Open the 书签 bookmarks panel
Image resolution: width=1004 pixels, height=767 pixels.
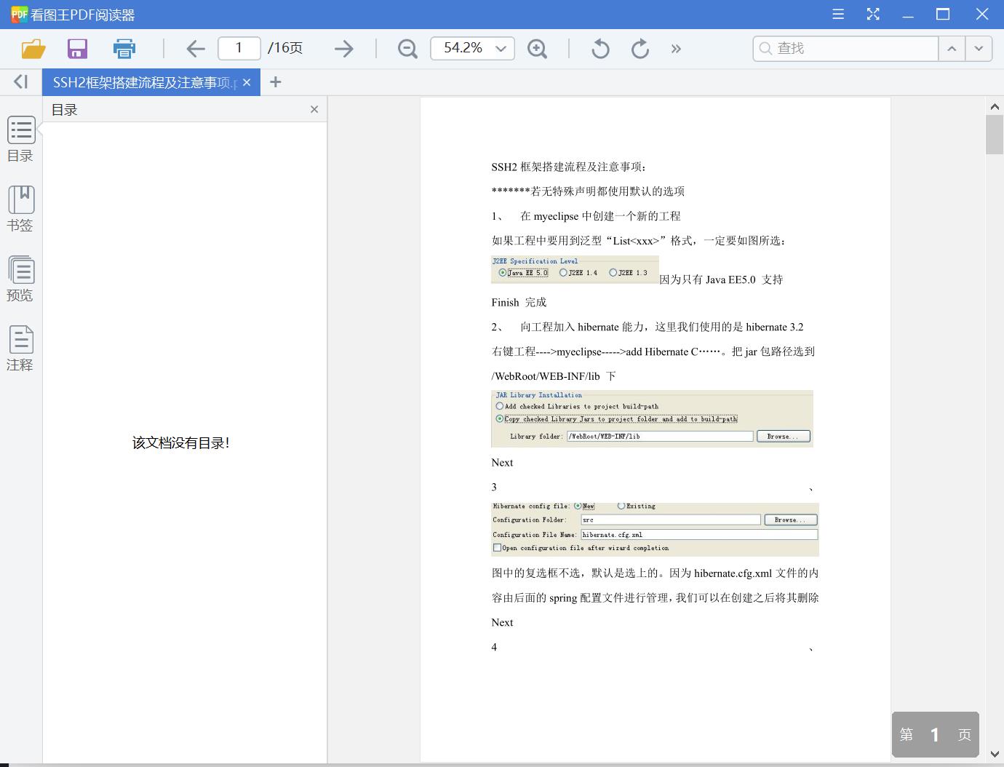[20, 210]
